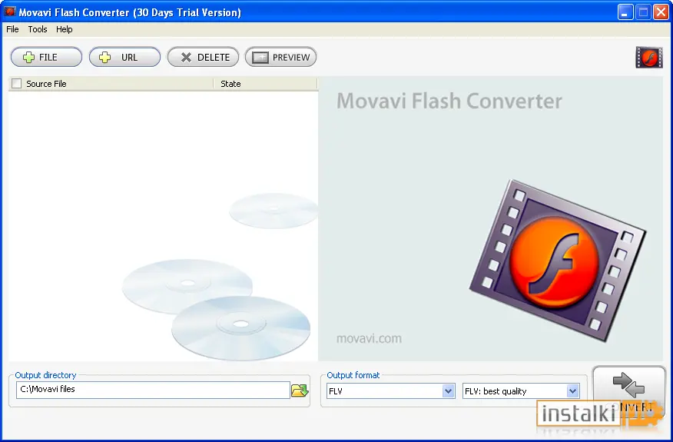673x442 pixels.
Task: Click the DELETE button
Action: click(x=203, y=57)
